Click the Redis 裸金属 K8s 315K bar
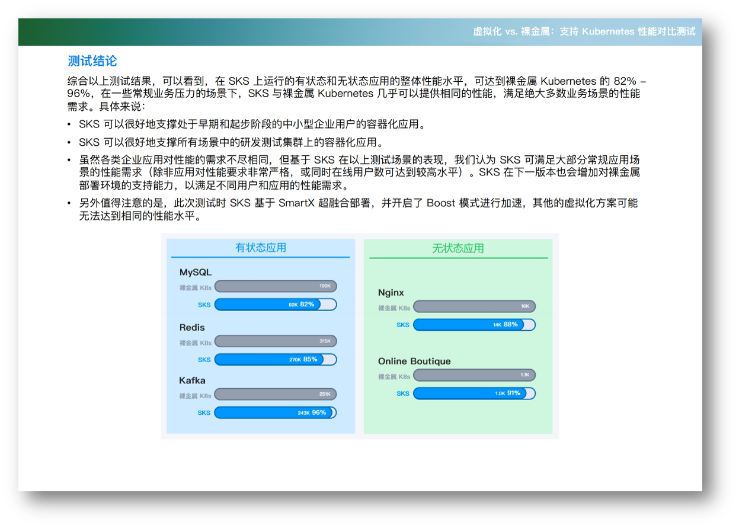The height and width of the screenshot is (528, 739). pyautogui.click(x=276, y=341)
